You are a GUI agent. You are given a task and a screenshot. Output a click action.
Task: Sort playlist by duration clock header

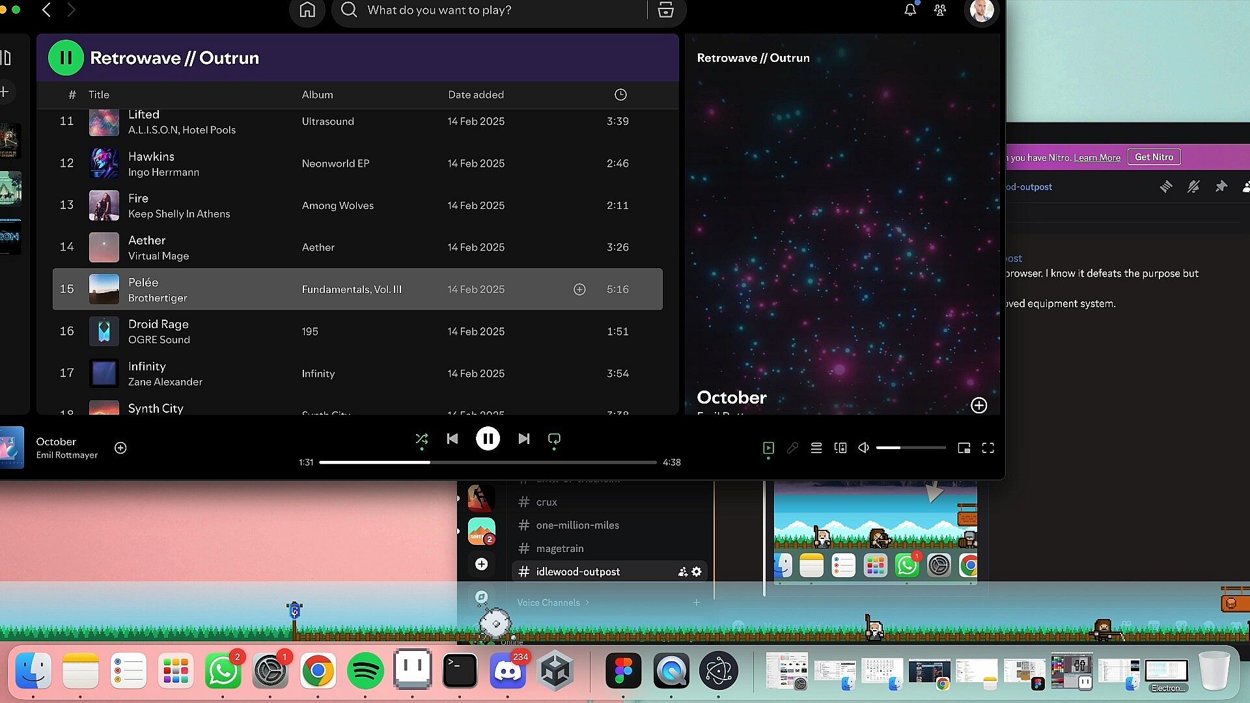point(620,95)
